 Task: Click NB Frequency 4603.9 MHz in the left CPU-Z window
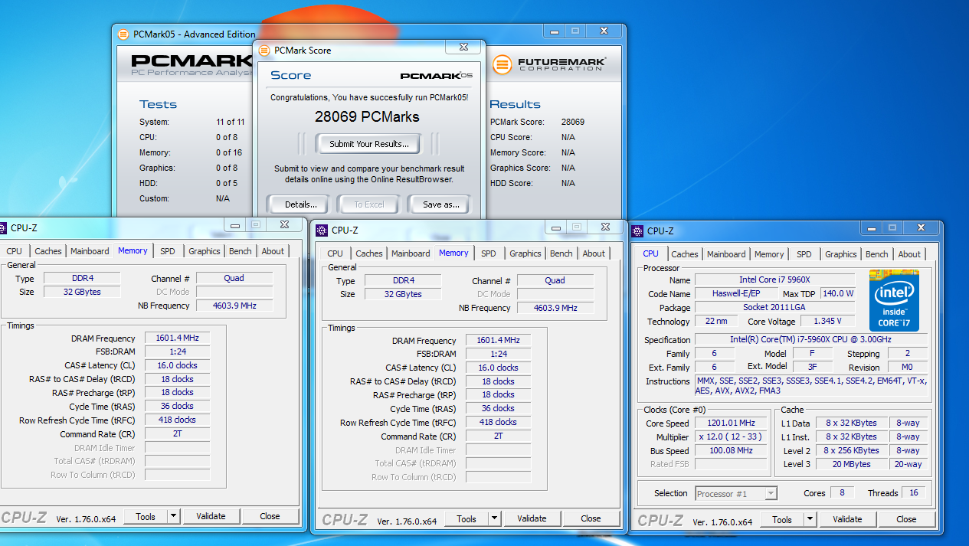pos(234,306)
